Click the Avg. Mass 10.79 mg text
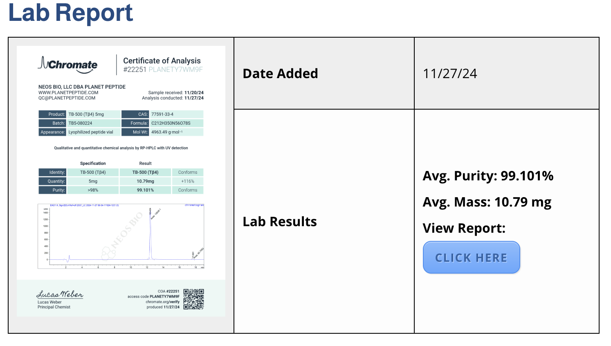Viewport: 611px width, 346px height. (487, 202)
